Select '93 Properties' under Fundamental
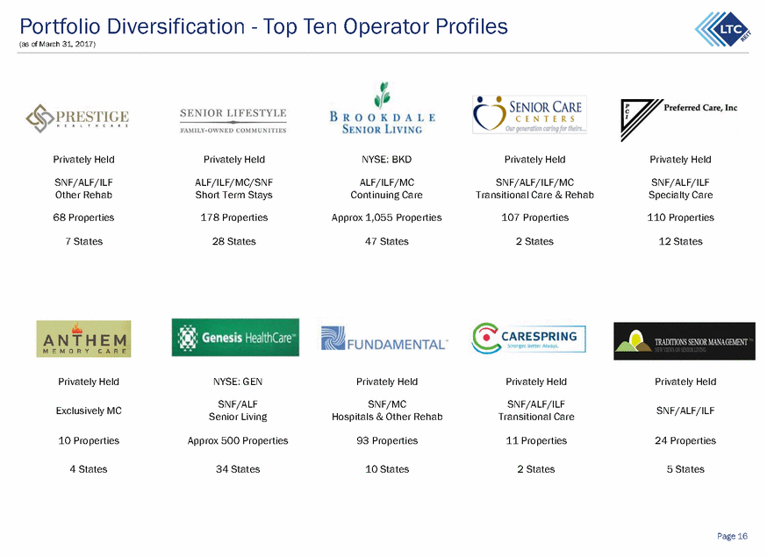This screenshot has width=767, height=557. click(387, 440)
